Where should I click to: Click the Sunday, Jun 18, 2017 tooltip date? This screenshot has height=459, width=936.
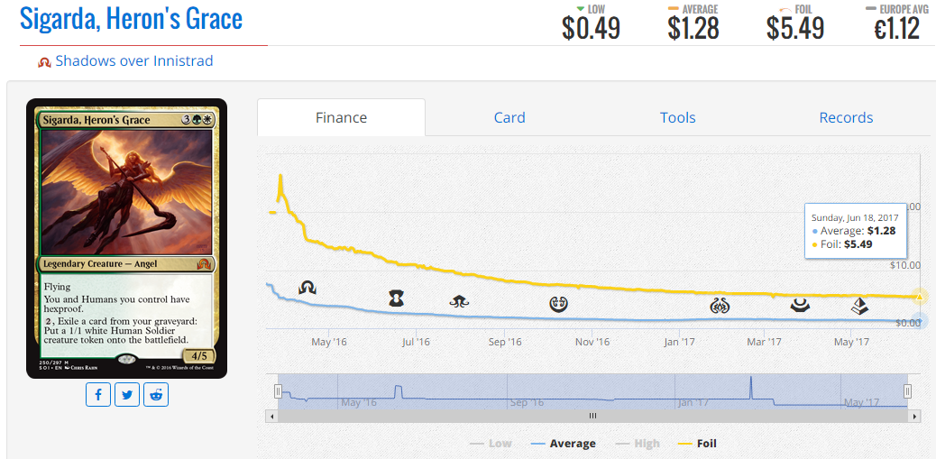click(x=855, y=218)
